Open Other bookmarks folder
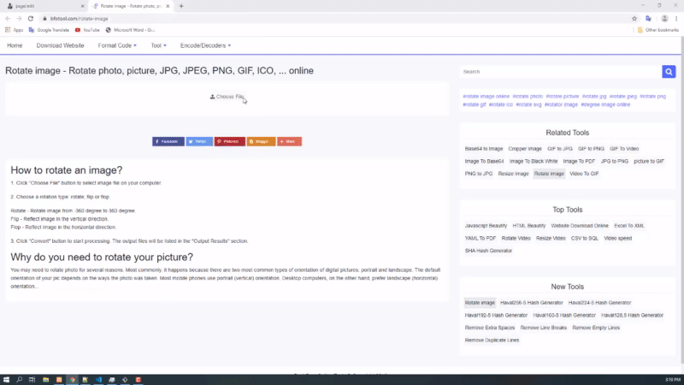The image size is (684, 385). (x=657, y=30)
